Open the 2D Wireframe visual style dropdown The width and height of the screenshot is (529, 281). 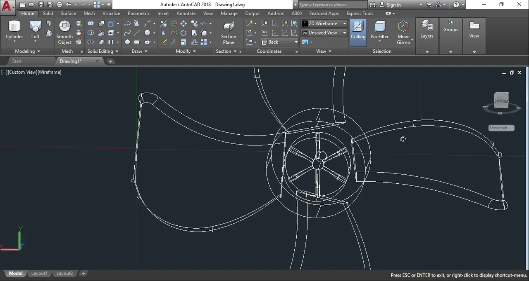click(x=324, y=23)
